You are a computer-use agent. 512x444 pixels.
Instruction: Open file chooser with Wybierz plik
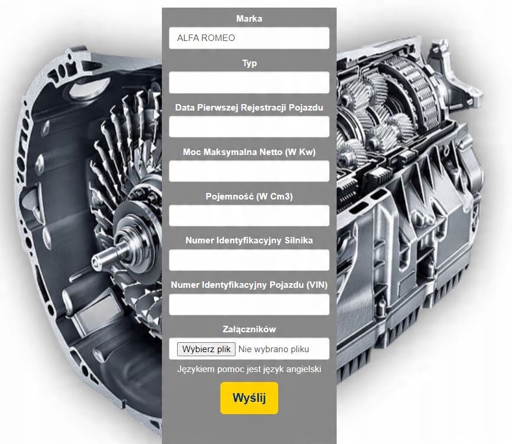pos(206,349)
